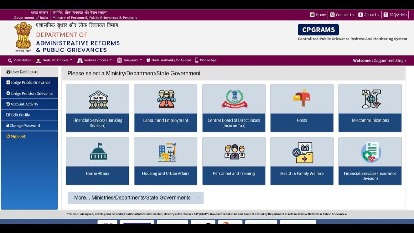The image size is (414, 233).
Task: Click View Status in the navigation bar
Action: pos(19,60)
